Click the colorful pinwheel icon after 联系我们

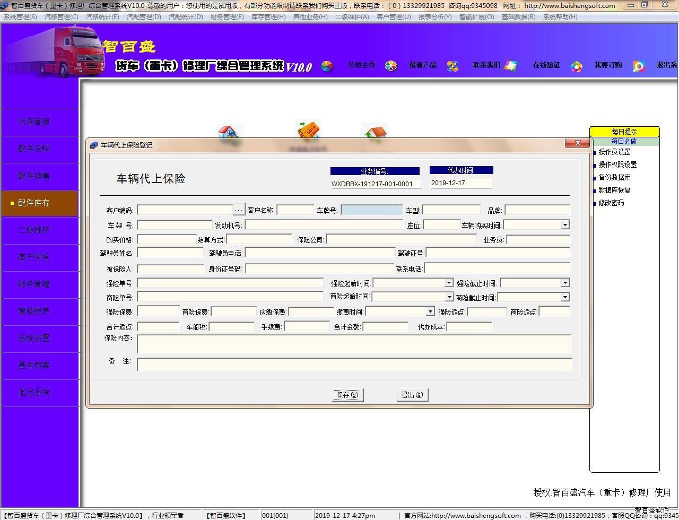tap(510, 66)
